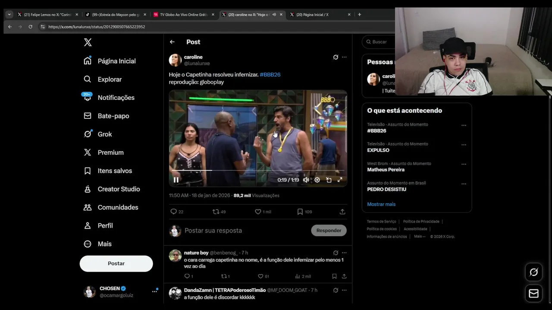This screenshot has width=552, height=310.
Task: Mute the caroline no X tab audio
Action: 274,15
